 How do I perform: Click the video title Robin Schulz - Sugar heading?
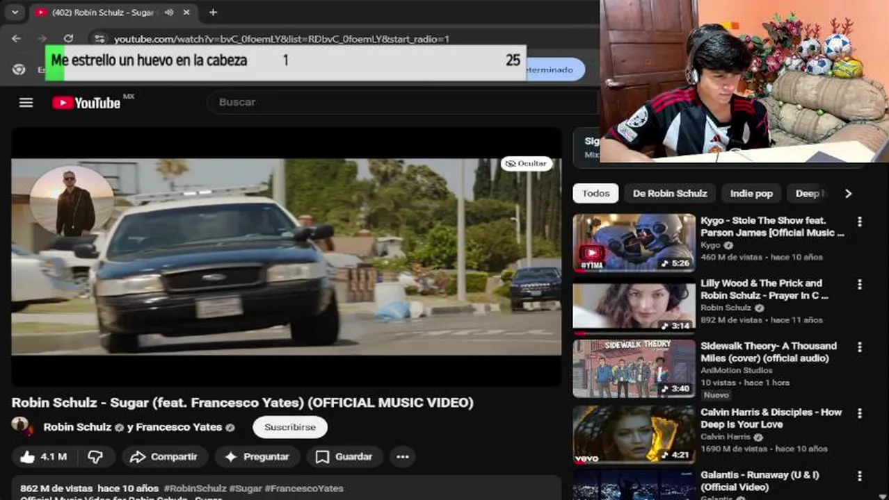coord(242,403)
